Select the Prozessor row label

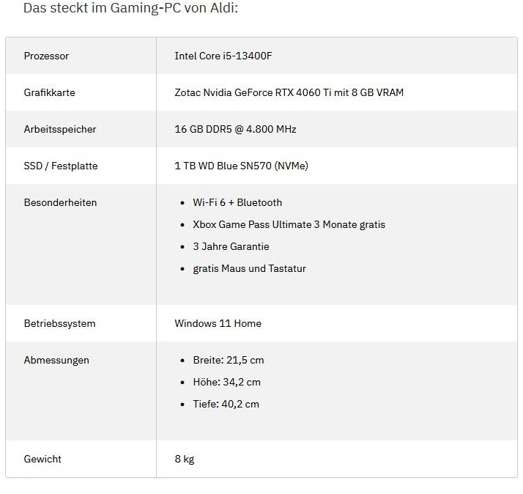(46, 56)
